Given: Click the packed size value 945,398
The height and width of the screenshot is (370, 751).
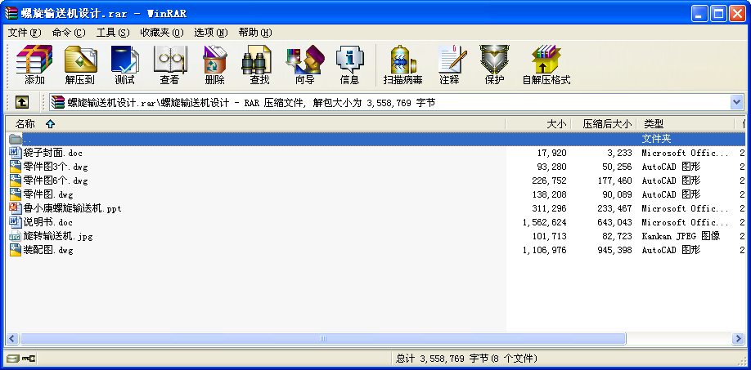Looking at the screenshot, I should point(615,250).
